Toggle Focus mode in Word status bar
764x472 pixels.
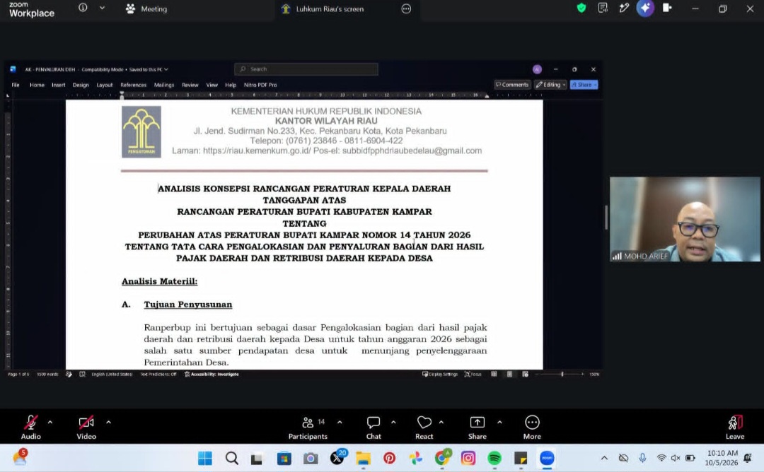tap(473, 374)
